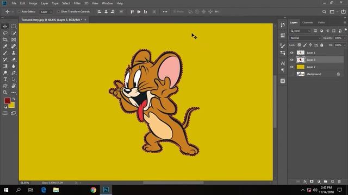This screenshot has height=195, width=348.
Task: Toggle lock image pixels brush icon
Action: 305,45
